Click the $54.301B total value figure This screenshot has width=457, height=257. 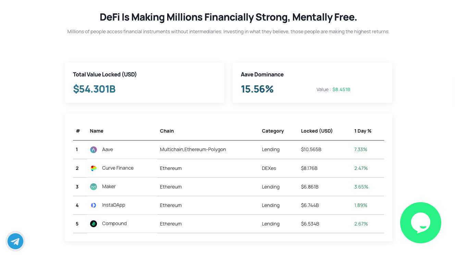(94, 89)
